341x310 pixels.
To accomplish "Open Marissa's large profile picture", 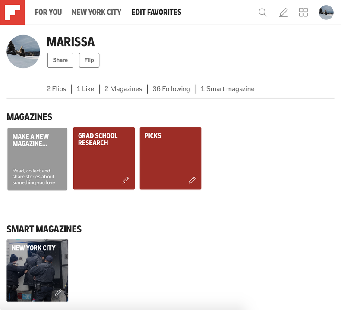I will coord(23,51).
